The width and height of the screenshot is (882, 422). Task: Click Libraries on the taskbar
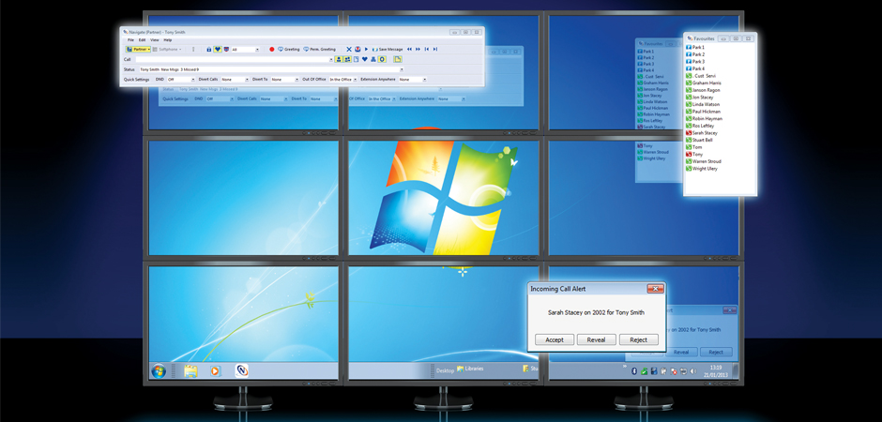click(x=470, y=369)
